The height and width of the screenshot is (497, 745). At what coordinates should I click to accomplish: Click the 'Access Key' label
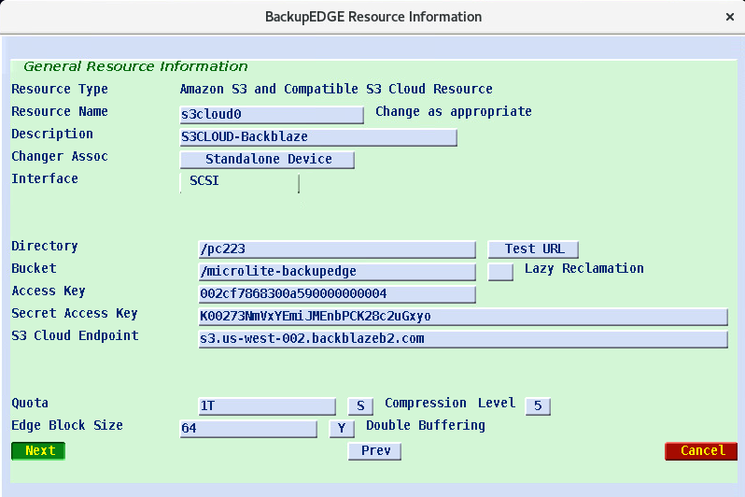coord(49,291)
